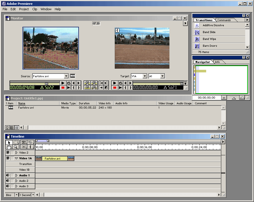
Task: Toggle take video icon in Monitor
Action: click(x=106, y=87)
